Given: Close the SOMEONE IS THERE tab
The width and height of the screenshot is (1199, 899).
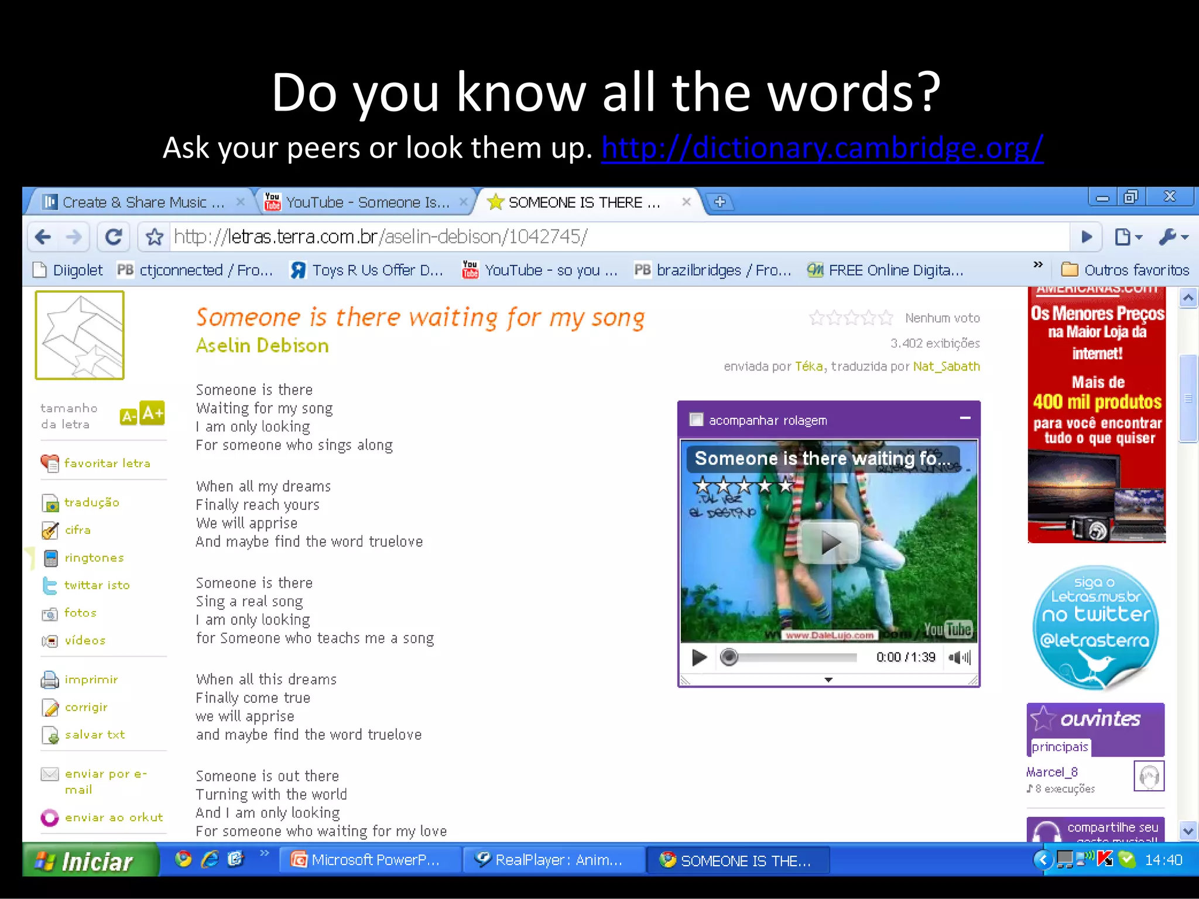Looking at the screenshot, I should tap(686, 202).
